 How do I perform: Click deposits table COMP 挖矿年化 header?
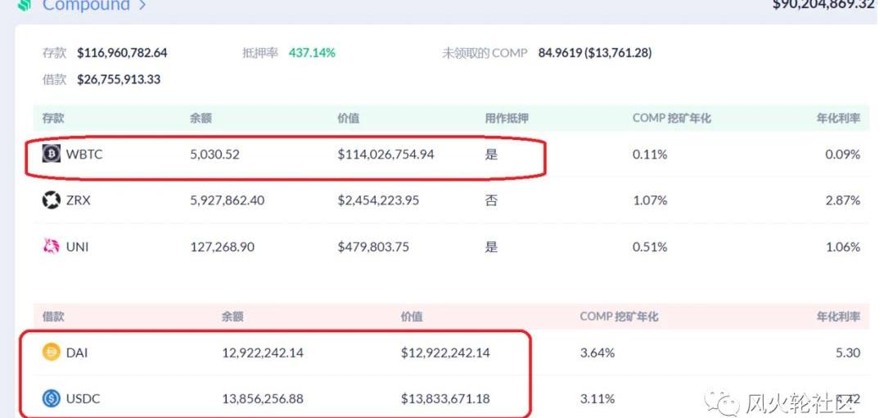tap(671, 119)
